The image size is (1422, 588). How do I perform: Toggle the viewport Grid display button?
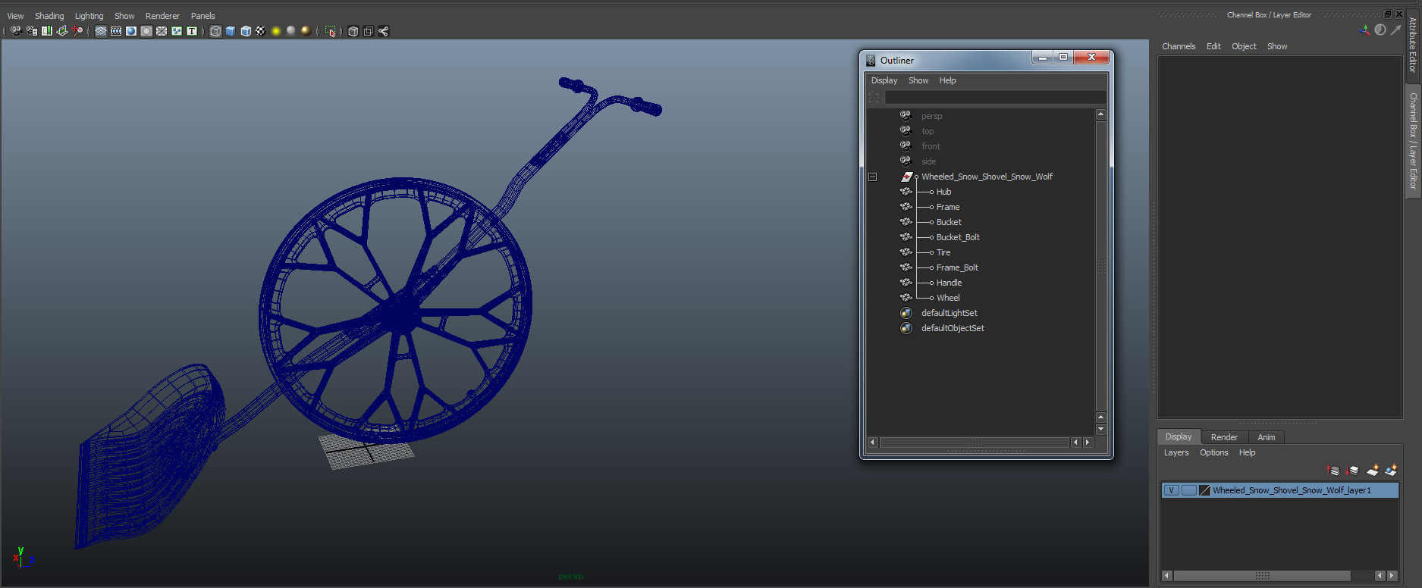pyautogui.click(x=101, y=31)
